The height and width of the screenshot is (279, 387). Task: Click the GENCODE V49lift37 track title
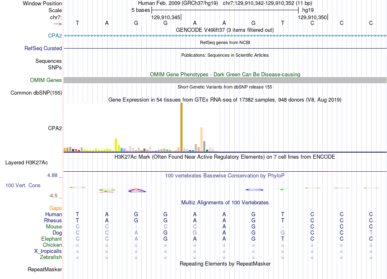click(225, 30)
